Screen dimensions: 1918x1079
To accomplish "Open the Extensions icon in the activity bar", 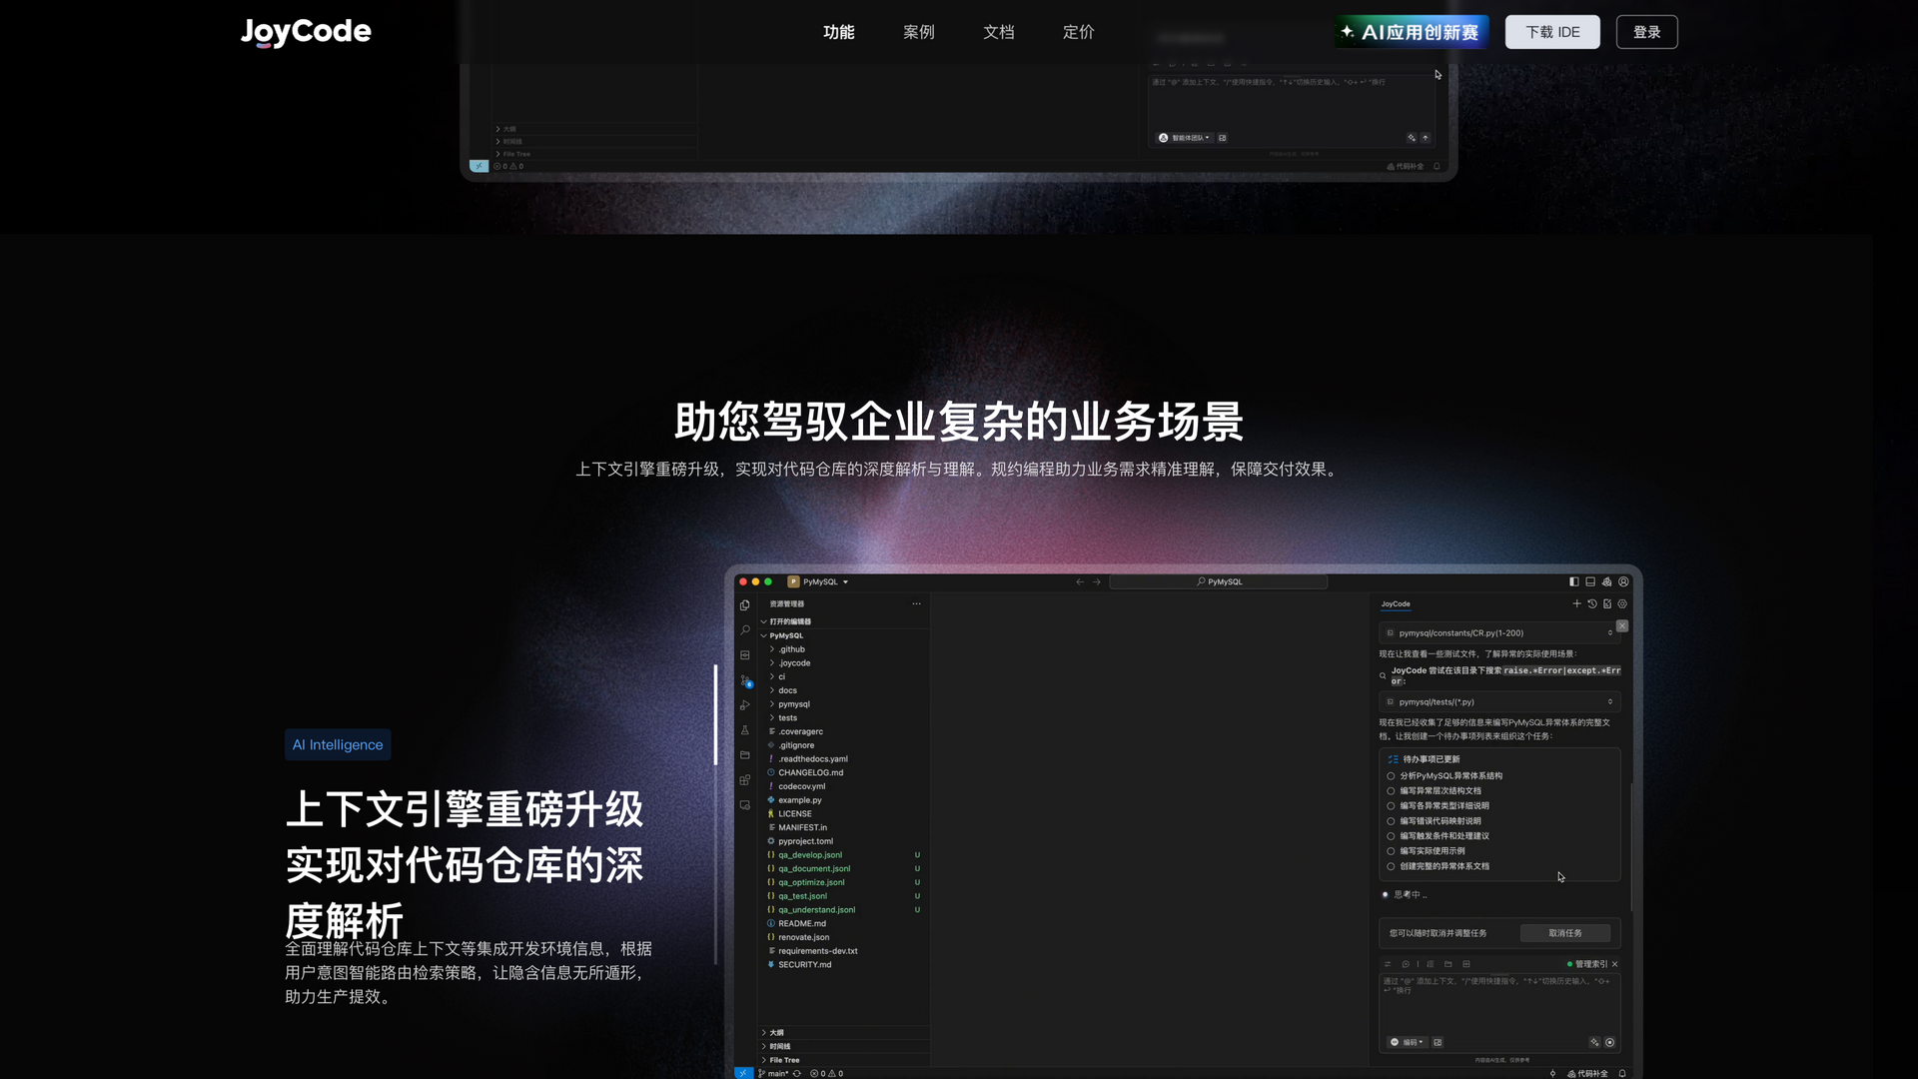I will [744, 780].
